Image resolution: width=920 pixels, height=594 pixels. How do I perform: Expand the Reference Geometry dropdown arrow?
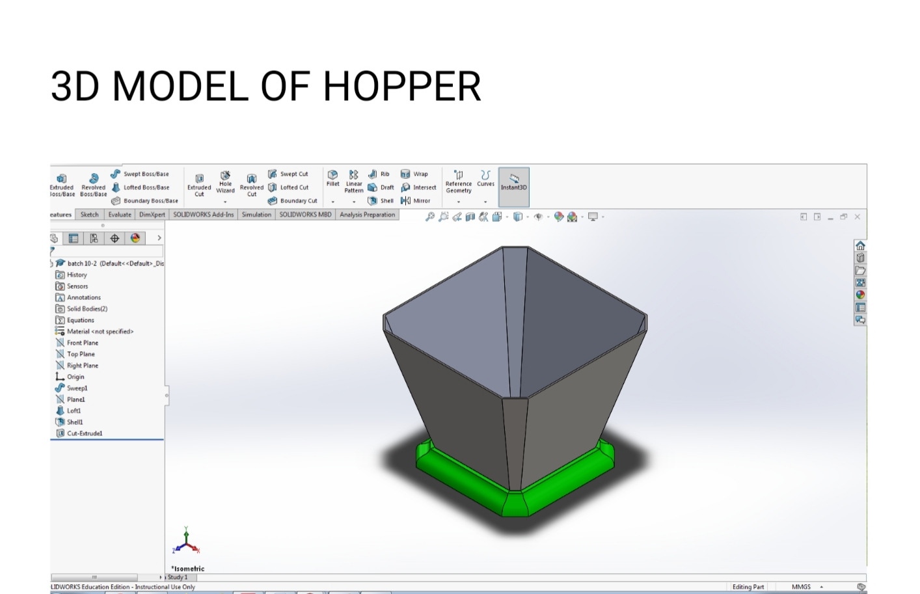(459, 202)
